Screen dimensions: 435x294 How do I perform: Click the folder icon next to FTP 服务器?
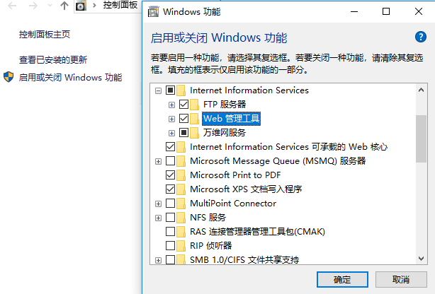(194, 105)
